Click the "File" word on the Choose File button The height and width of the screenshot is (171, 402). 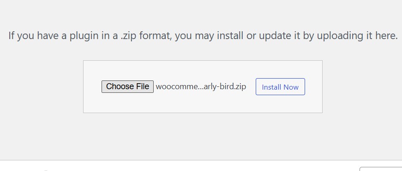point(143,86)
